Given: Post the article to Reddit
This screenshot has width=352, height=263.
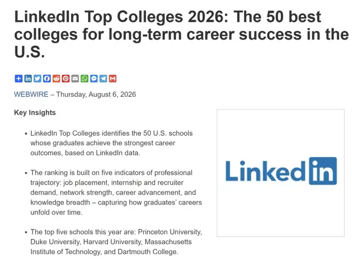Looking at the screenshot, I should click(x=56, y=79).
